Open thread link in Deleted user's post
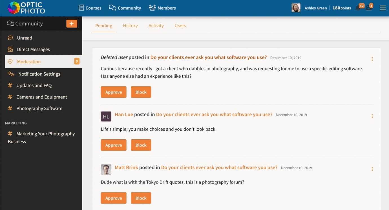The height and width of the screenshot is (210, 389). click(209, 57)
